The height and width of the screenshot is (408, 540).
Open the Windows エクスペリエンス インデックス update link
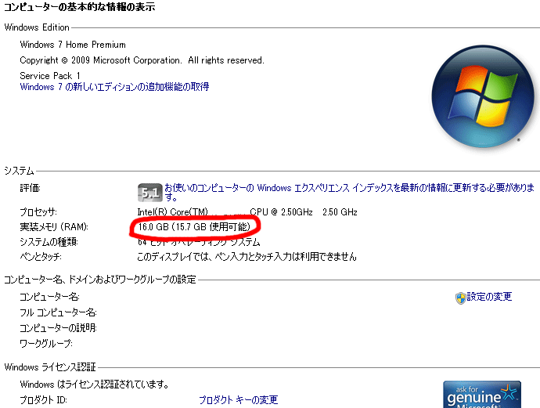(x=349, y=193)
